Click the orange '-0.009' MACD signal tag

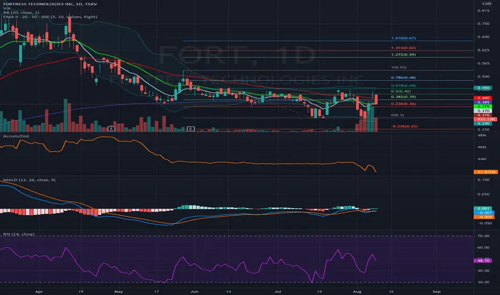484,217
